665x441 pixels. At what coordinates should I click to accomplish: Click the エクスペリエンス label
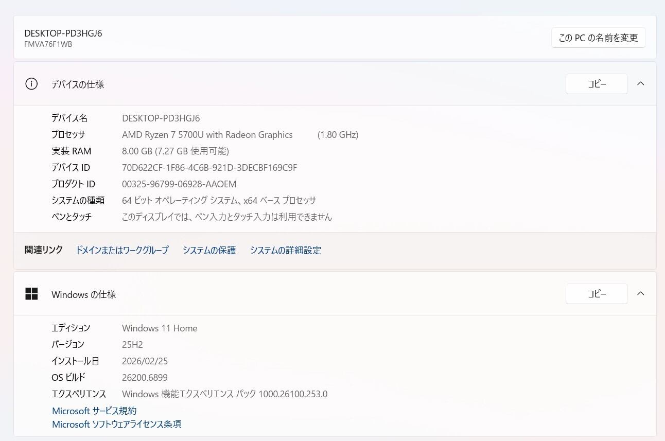[x=79, y=394]
